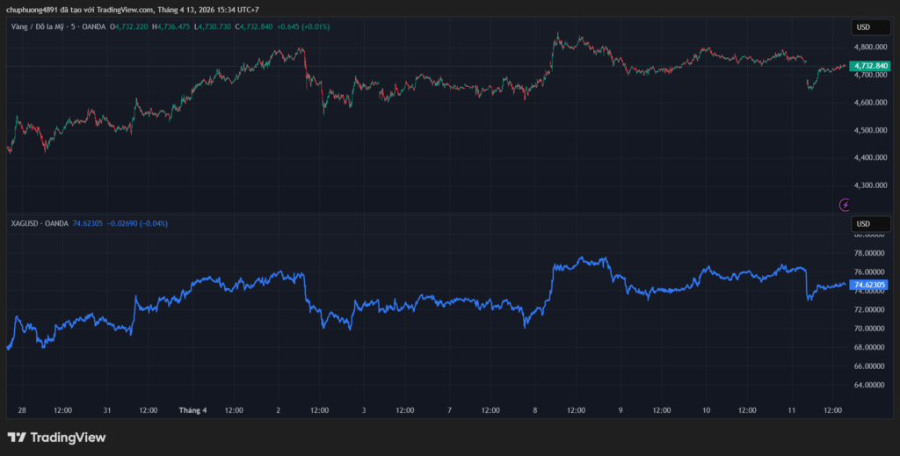This screenshot has width=900, height=456.
Task: Select the XAGUSD · OANDA legend title
Action: [39, 223]
